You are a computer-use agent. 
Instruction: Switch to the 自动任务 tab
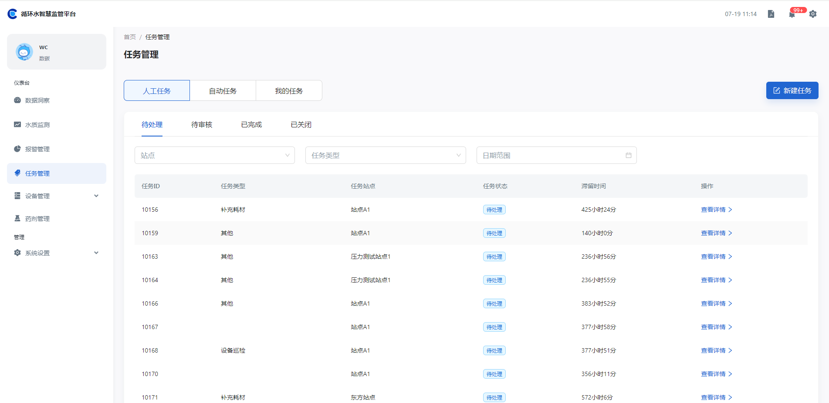(223, 90)
